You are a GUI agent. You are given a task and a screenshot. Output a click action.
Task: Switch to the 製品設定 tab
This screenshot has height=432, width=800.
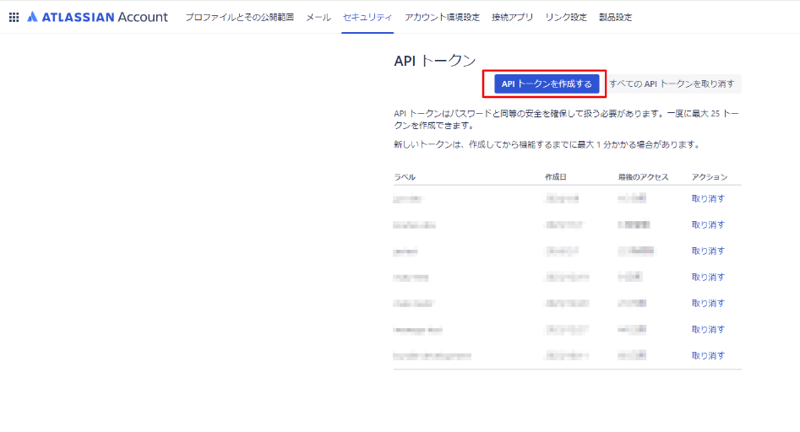tap(615, 18)
